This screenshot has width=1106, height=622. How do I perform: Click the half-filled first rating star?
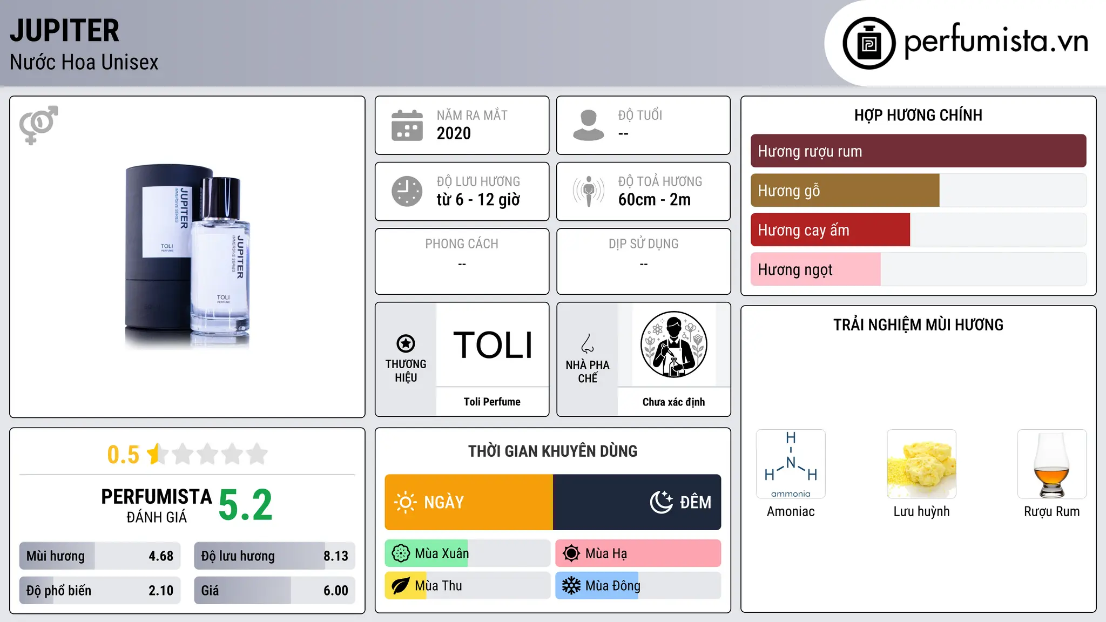click(x=158, y=454)
